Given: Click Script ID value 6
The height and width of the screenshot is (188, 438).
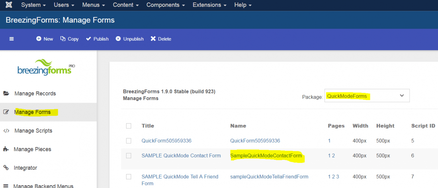Looking at the screenshot, I should (413, 156).
